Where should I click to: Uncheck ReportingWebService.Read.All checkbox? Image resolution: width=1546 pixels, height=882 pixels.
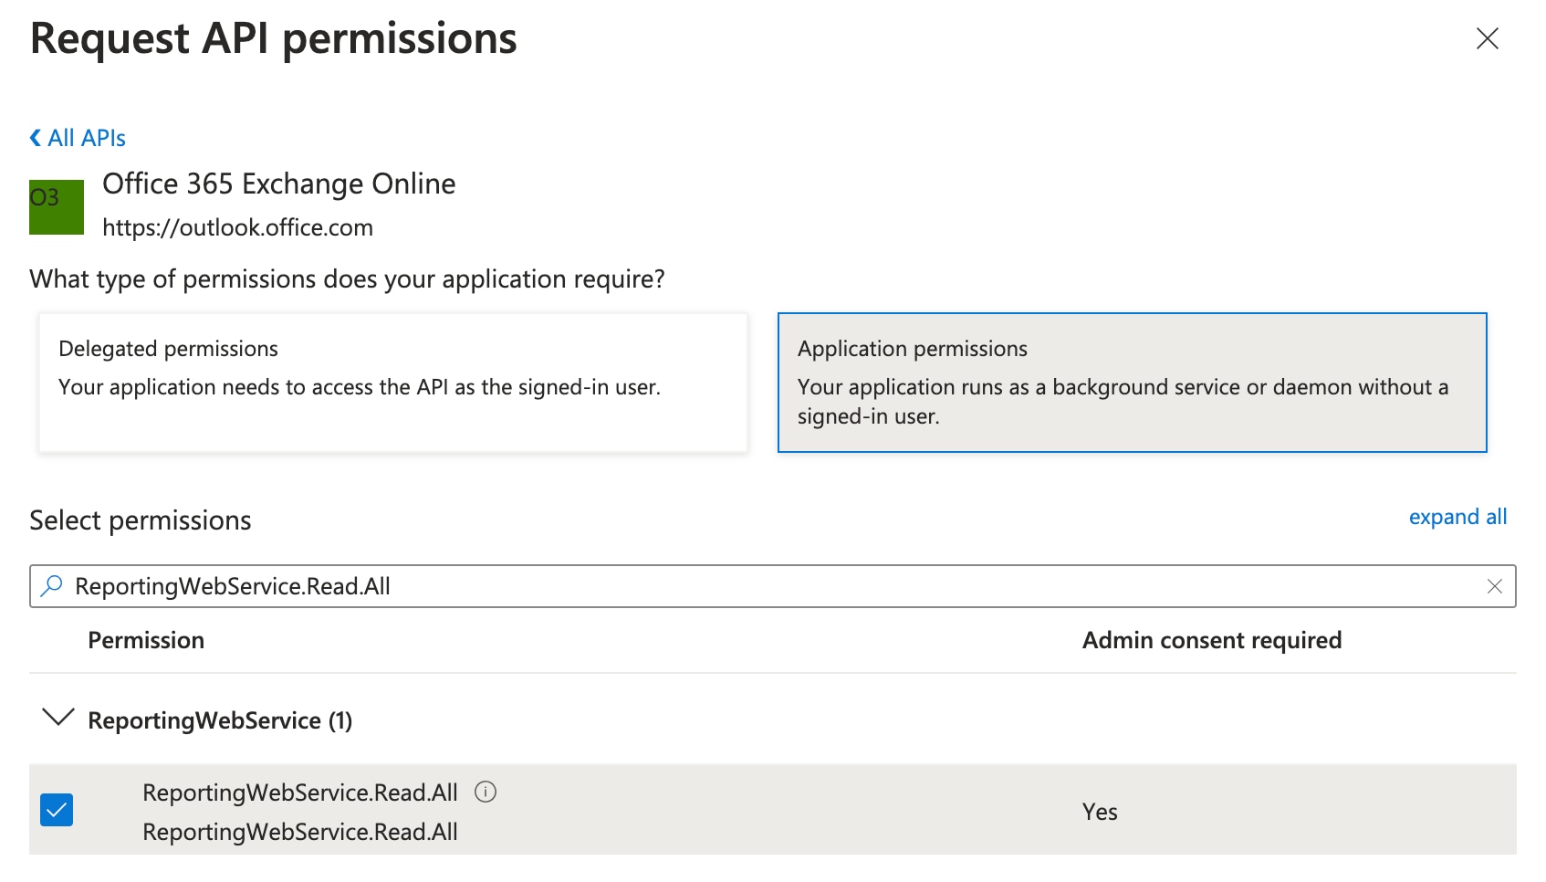[x=57, y=810]
